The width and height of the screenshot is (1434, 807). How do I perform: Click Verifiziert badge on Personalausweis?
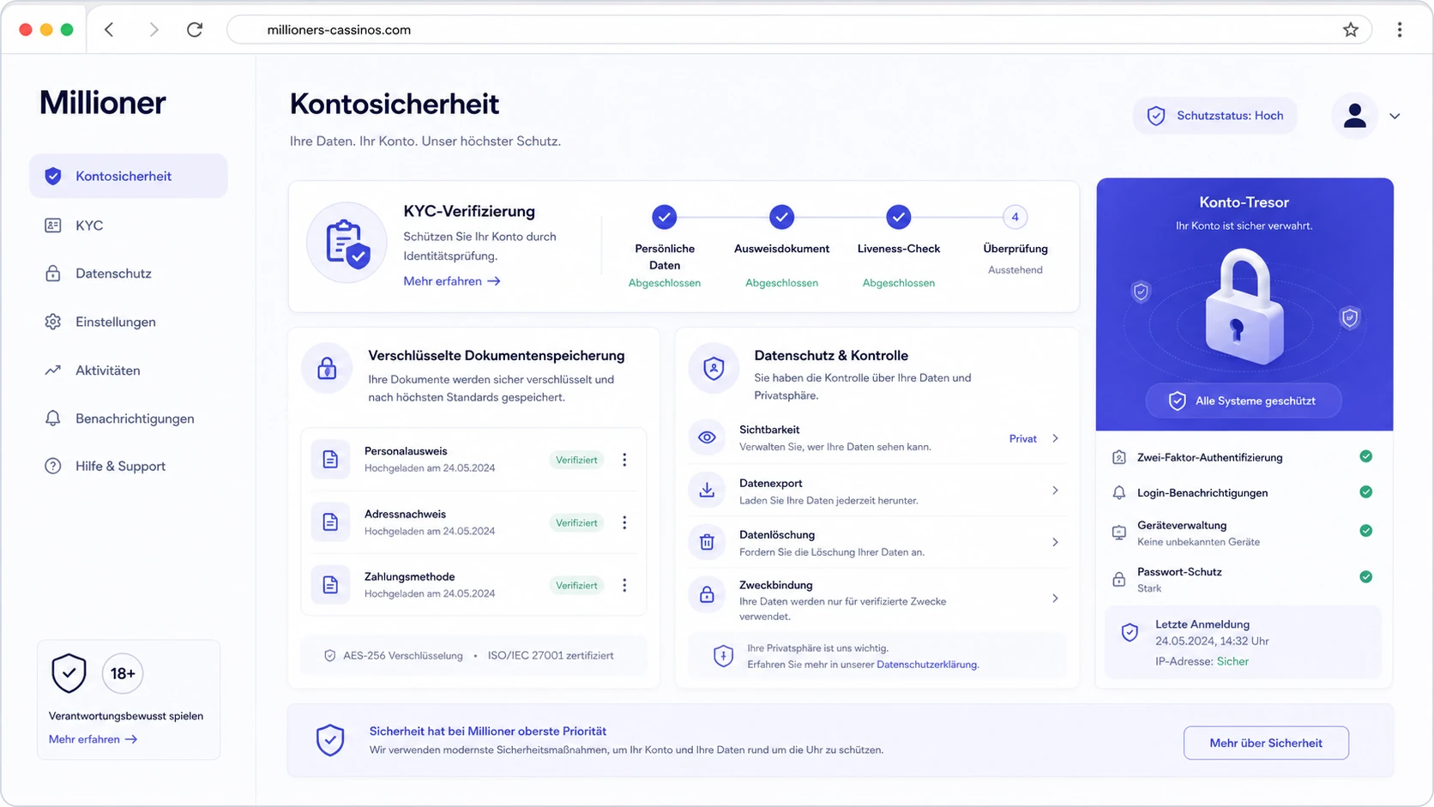(576, 460)
